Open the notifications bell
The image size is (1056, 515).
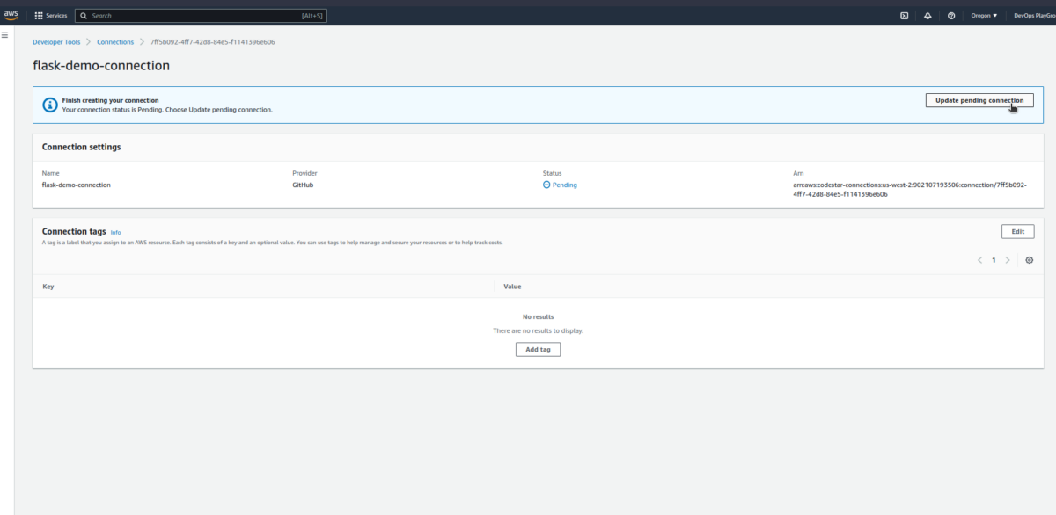coord(928,16)
